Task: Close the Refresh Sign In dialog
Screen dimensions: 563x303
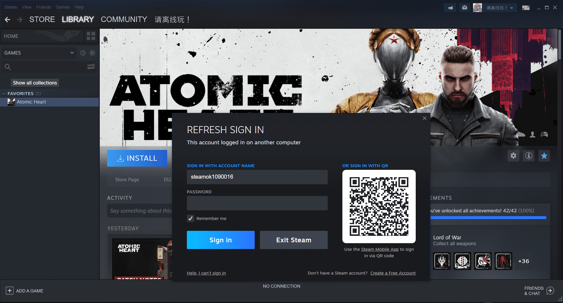Action: point(425,118)
